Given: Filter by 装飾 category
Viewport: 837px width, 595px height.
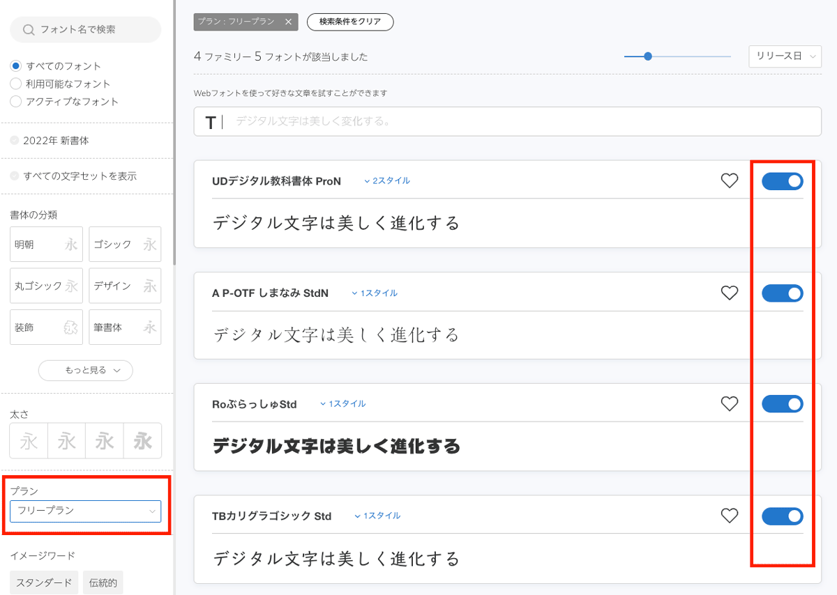Looking at the screenshot, I should pos(46,327).
